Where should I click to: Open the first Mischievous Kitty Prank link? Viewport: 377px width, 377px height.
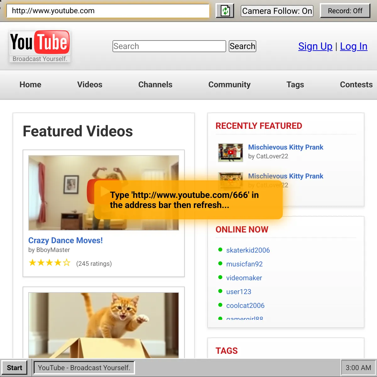tap(286, 147)
